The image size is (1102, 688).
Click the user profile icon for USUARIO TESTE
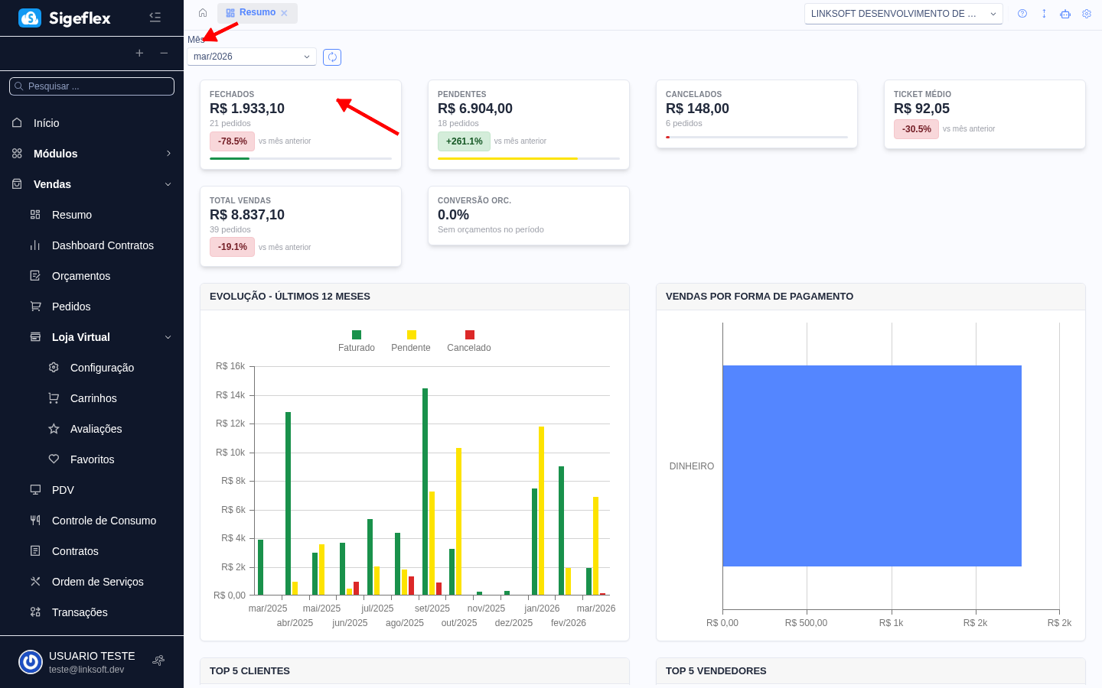click(31, 662)
